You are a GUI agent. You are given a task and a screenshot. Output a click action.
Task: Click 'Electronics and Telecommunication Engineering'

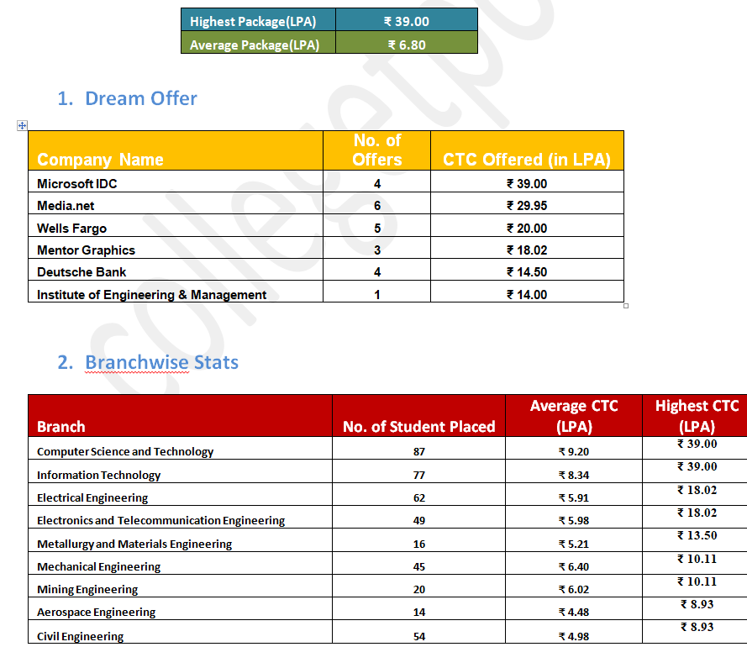[x=161, y=520]
